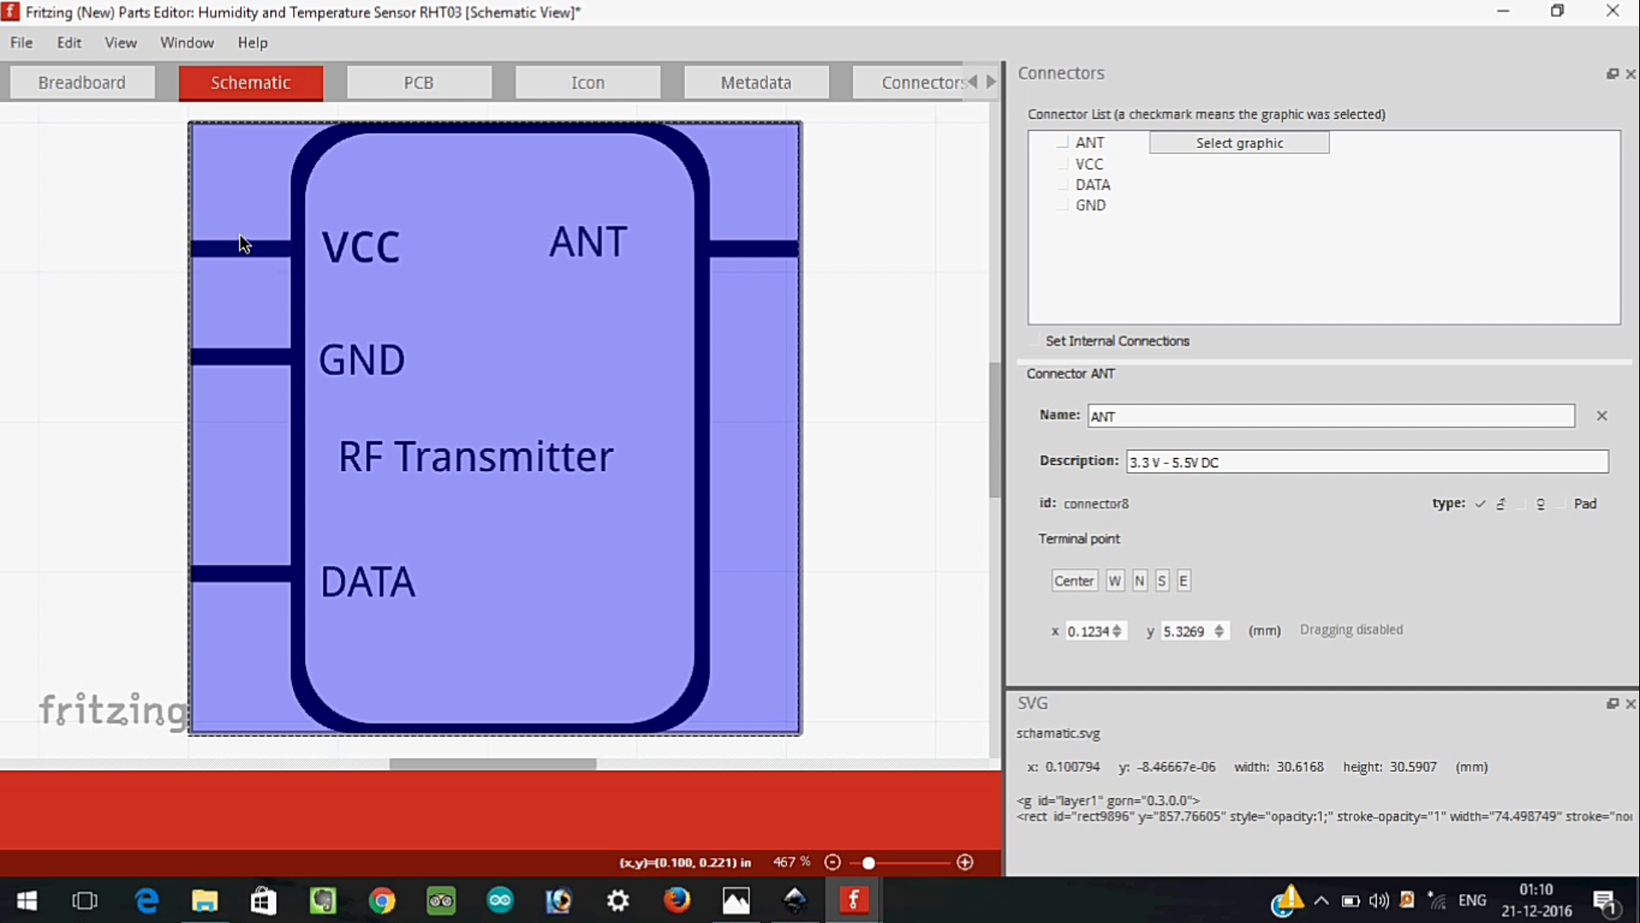Open Evernote from the taskbar

coord(323,901)
